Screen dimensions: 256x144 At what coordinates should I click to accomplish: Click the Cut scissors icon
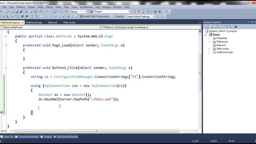(26, 12)
